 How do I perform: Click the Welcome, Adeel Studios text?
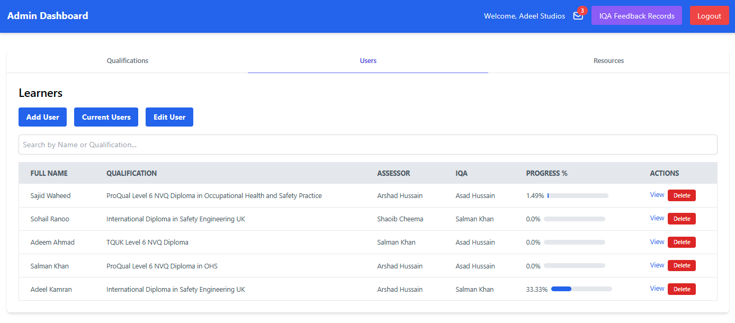coord(524,16)
